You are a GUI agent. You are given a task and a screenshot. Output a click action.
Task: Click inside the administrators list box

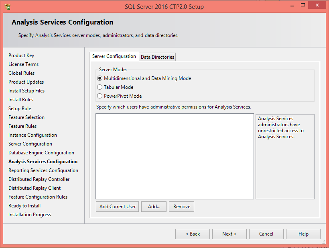(x=175, y=156)
